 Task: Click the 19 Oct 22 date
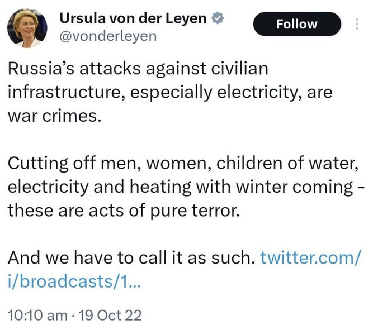[x=110, y=316]
